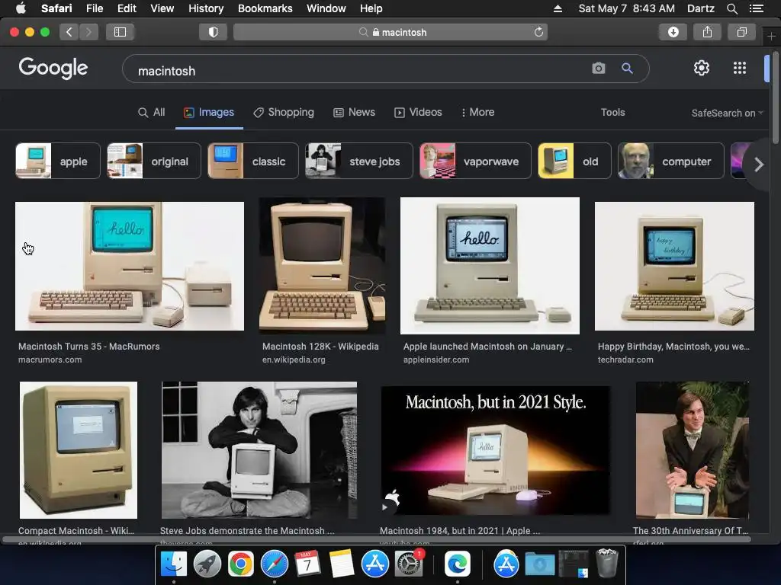Image resolution: width=781 pixels, height=585 pixels.
Task: Open the Bookmarks menu
Action: [265, 8]
